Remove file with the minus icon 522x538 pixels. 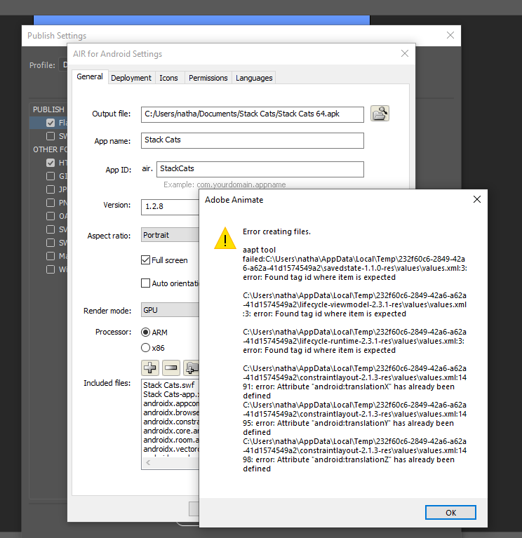click(171, 368)
